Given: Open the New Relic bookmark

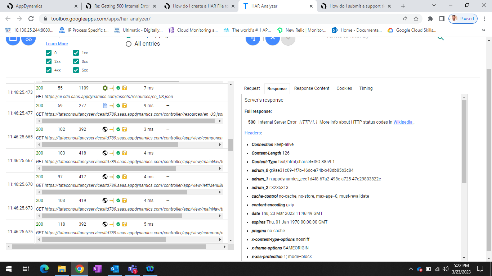Looking at the screenshot, I should tap(302, 30).
